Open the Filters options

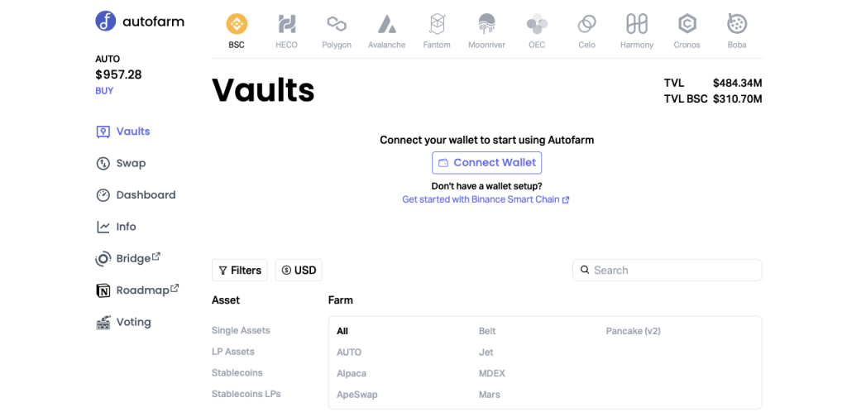point(240,271)
